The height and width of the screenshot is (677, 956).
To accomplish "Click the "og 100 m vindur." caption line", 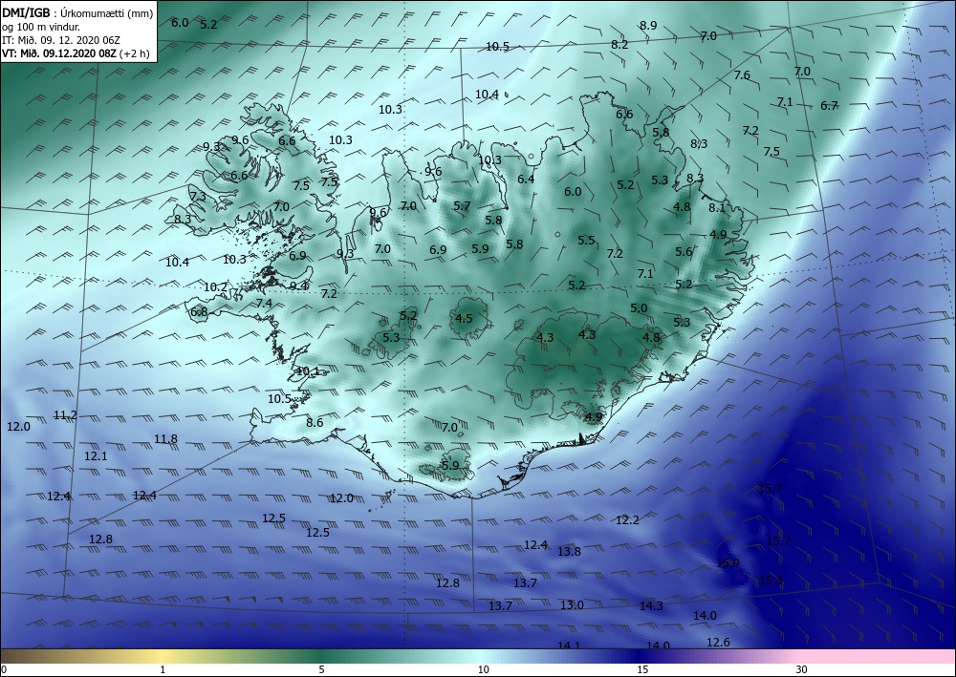I will [x=41, y=26].
